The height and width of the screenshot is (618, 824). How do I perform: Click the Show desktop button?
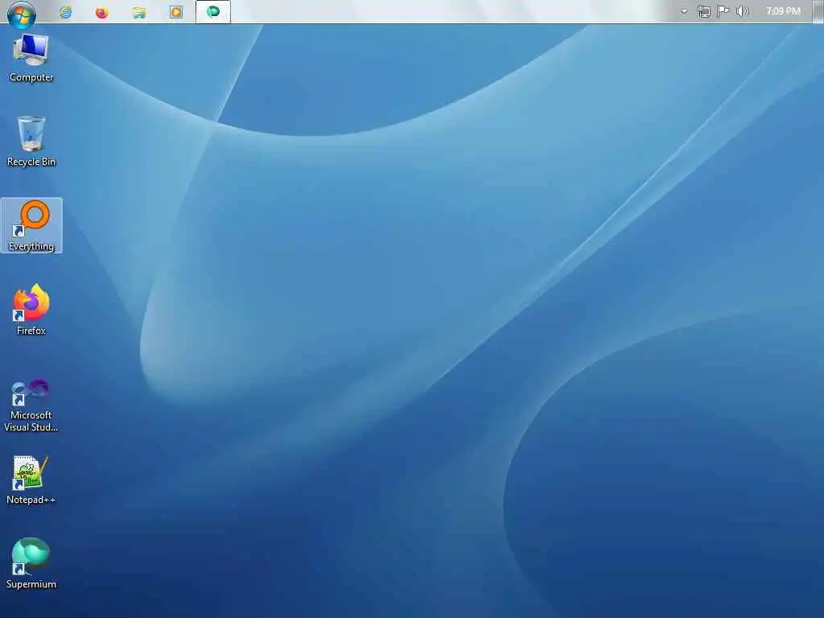(818, 11)
